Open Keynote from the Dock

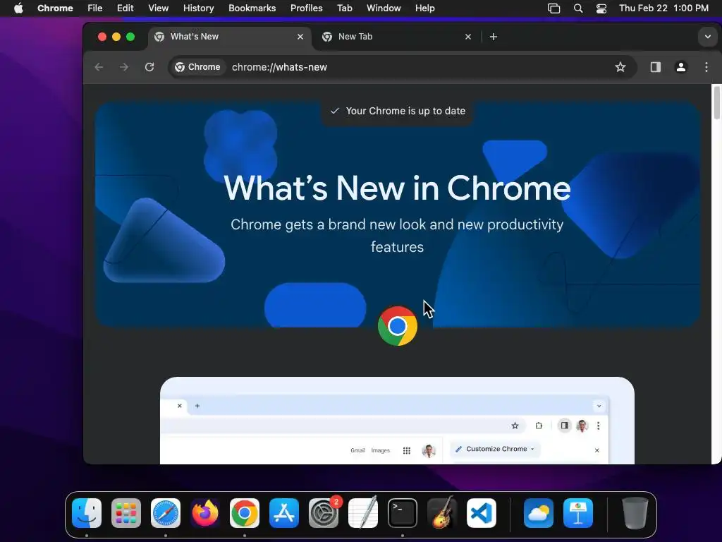click(x=578, y=513)
